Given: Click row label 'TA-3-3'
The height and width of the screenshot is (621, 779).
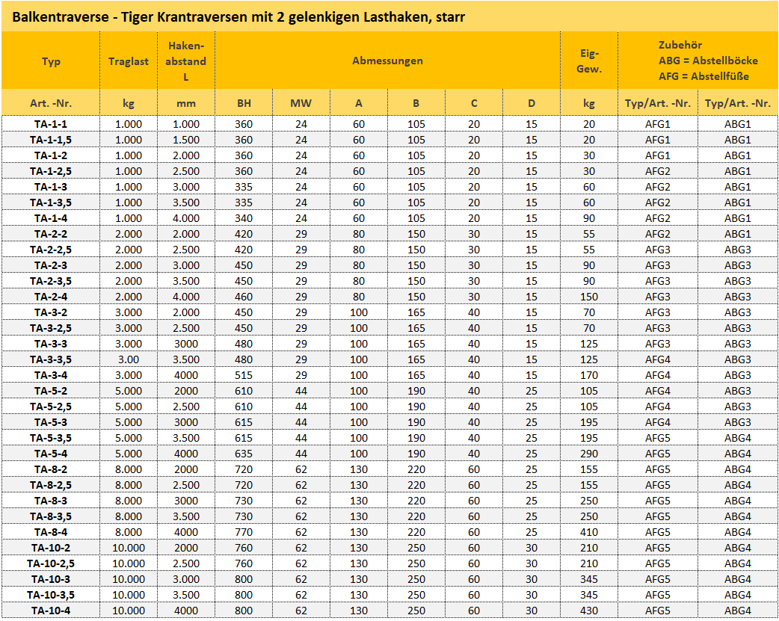Looking at the screenshot, I should click(x=51, y=344).
